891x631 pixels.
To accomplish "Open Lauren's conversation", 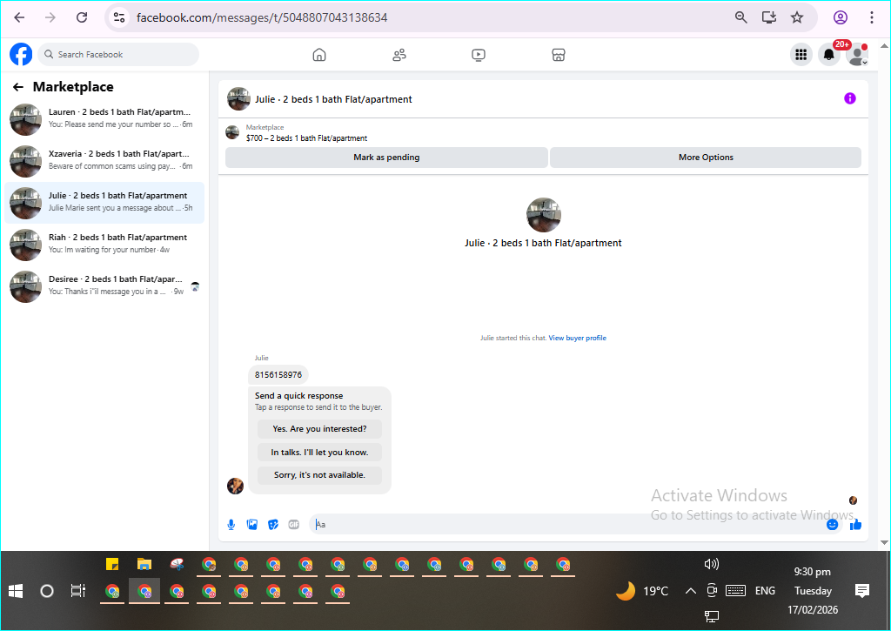I will click(x=104, y=119).
